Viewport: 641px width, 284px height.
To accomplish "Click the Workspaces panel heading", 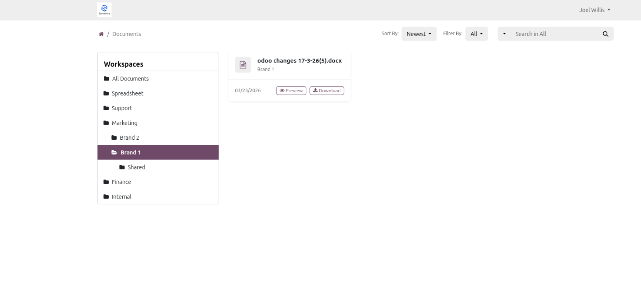I will point(123,64).
